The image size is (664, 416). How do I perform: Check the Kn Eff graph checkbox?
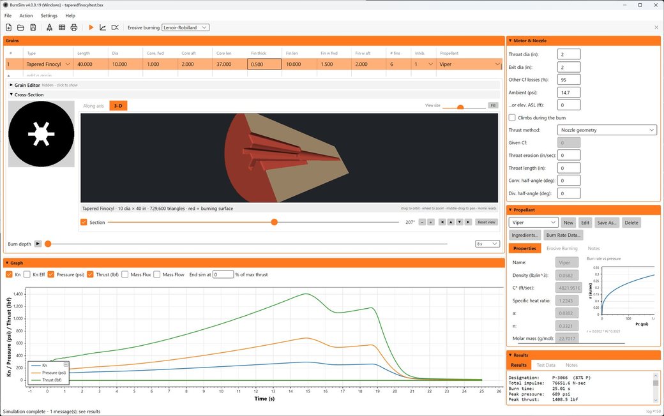[27, 274]
